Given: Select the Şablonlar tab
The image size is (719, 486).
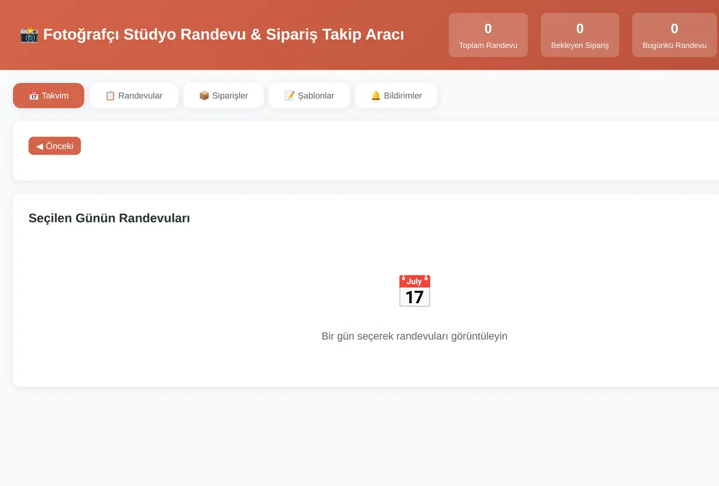Looking at the screenshot, I should pyautogui.click(x=309, y=95).
